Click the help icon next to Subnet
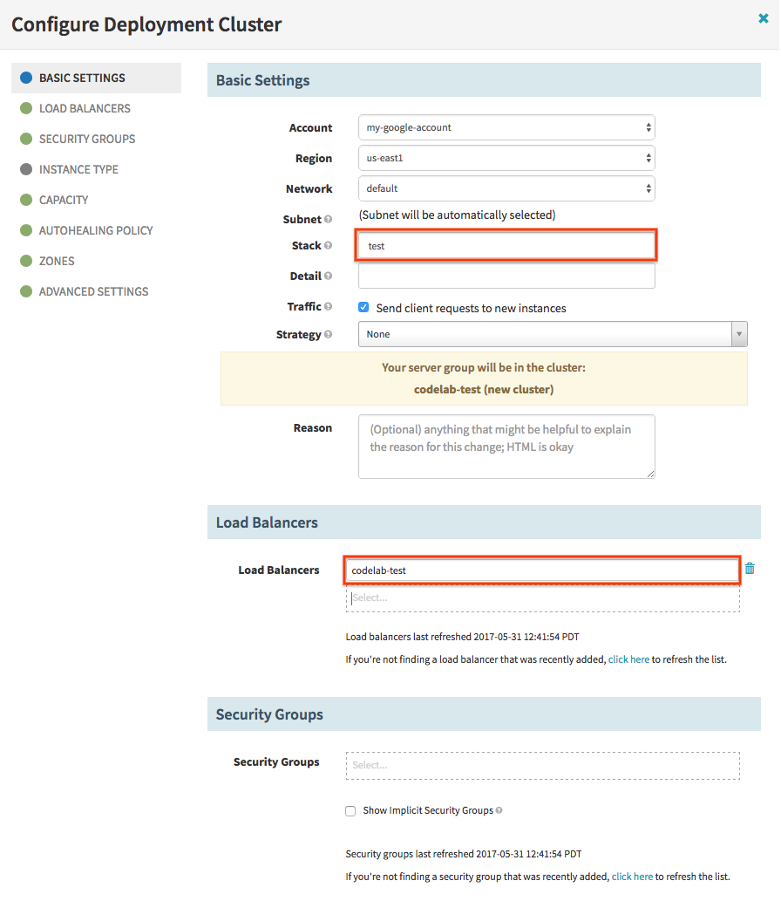This screenshot has width=781, height=908. [328, 220]
